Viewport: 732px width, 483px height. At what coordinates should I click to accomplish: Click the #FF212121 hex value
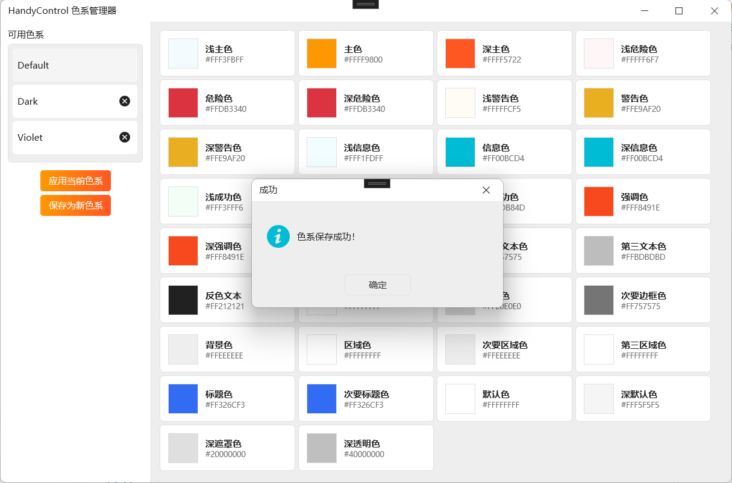tap(225, 306)
